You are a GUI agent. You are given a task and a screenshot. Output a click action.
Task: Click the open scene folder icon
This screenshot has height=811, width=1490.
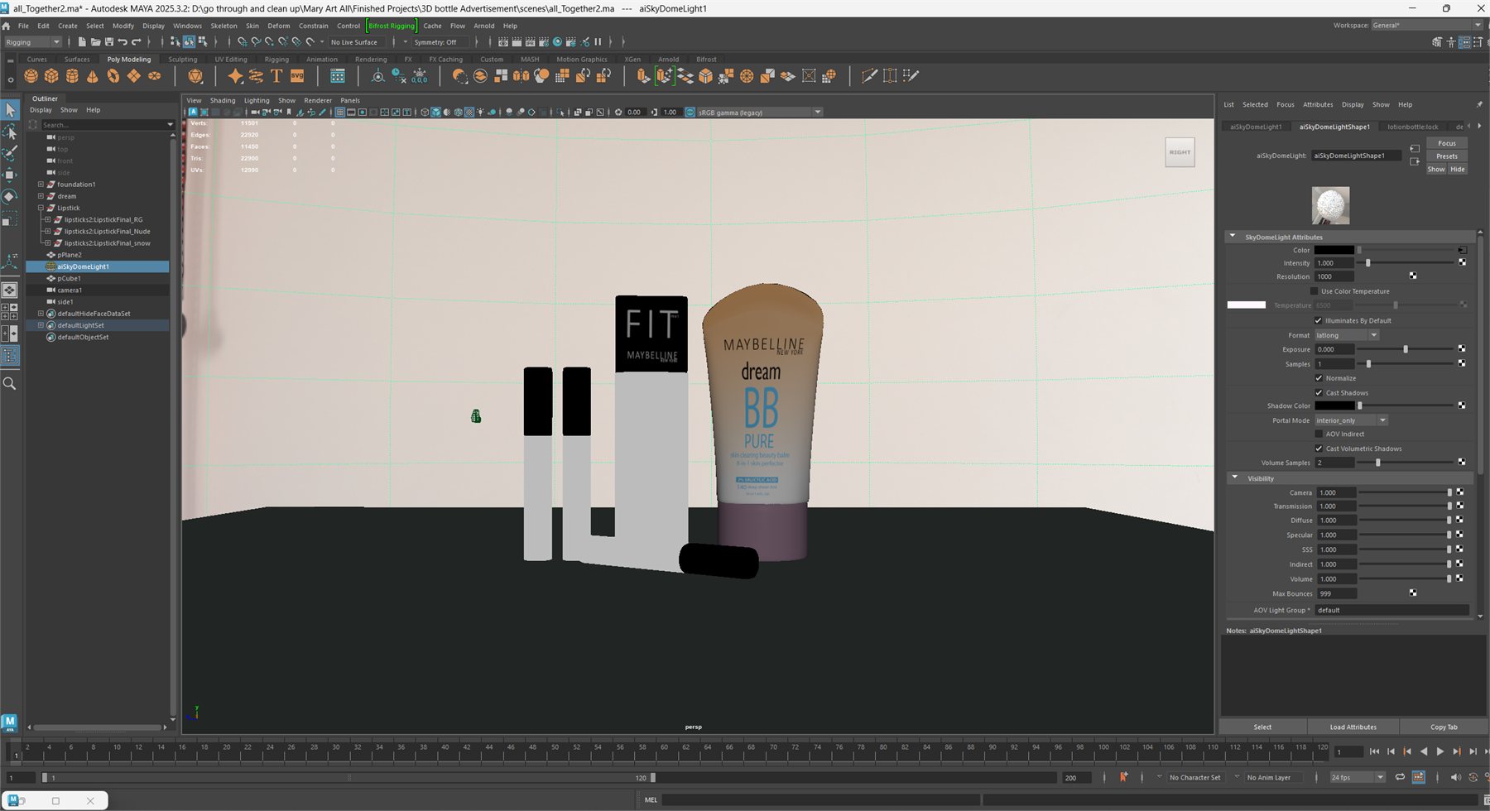click(x=95, y=42)
